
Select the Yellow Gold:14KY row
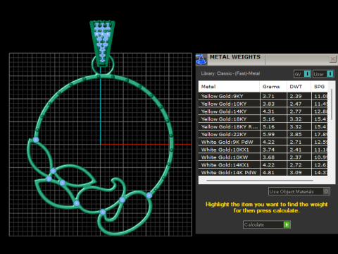point(263,111)
